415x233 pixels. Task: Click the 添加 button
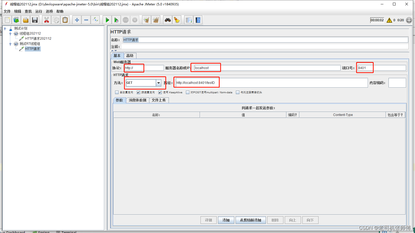[x=226, y=220]
